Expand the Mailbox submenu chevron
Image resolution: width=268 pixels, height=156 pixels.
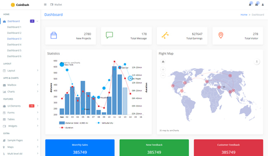pos(38,85)
